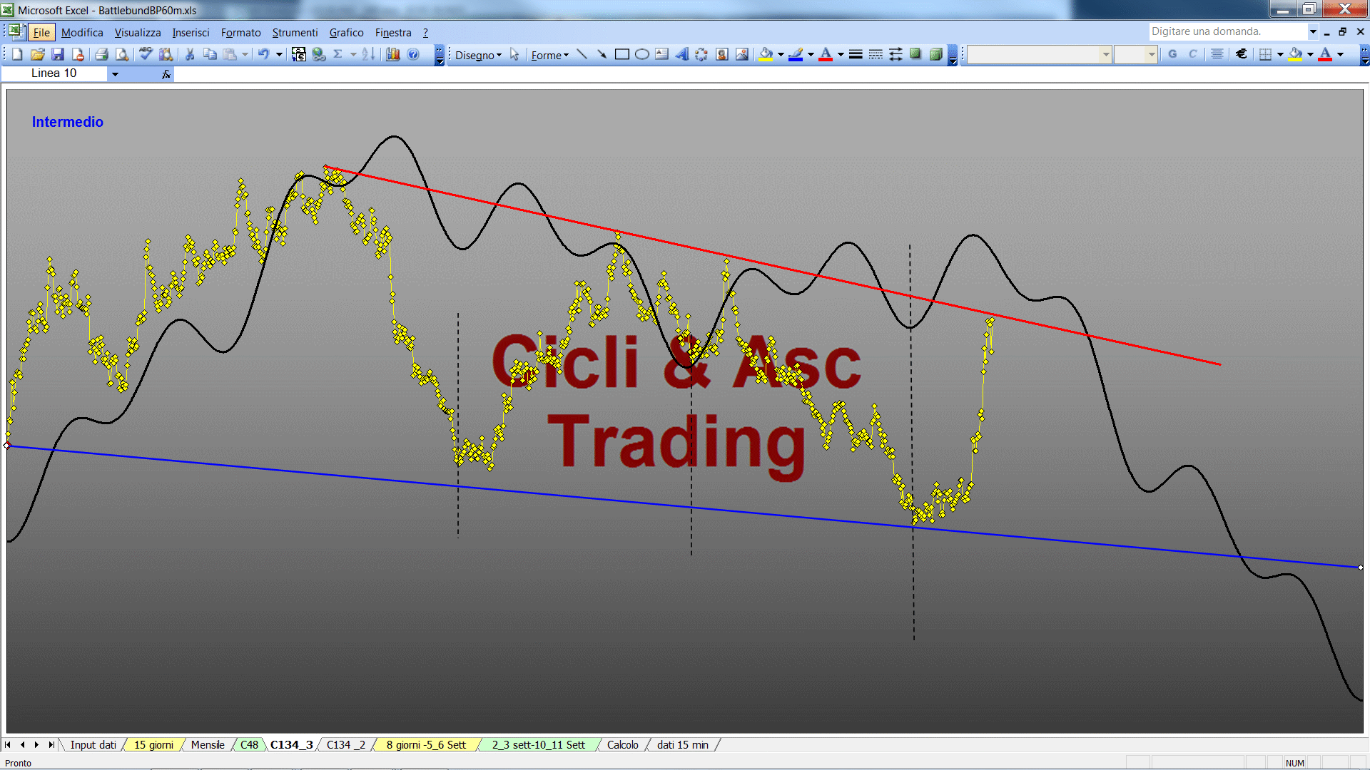This screenshot has height=770, width=1370.
Task: Toggle Italic (C) formatting
Action: (1192, 54)
